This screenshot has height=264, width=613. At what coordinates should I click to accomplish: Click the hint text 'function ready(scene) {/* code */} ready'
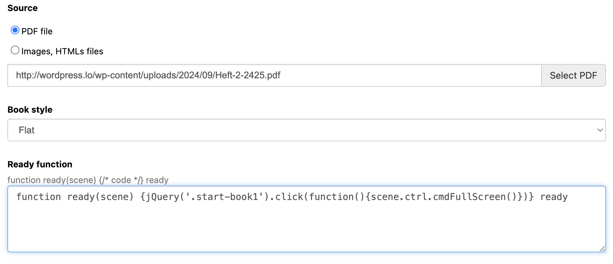point(88,180)
